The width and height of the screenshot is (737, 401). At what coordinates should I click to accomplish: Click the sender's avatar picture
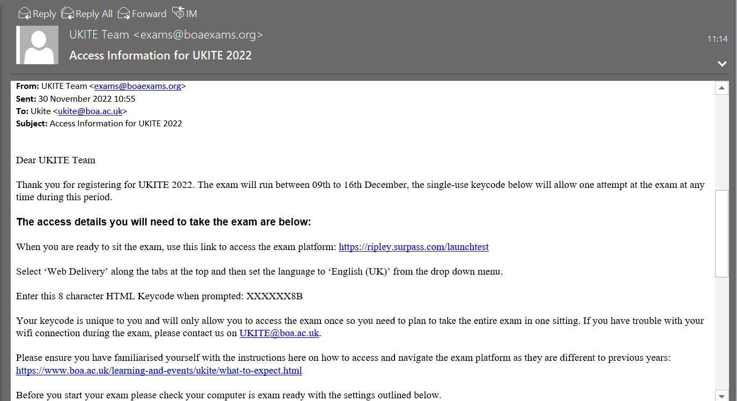(x=38, y=45)
